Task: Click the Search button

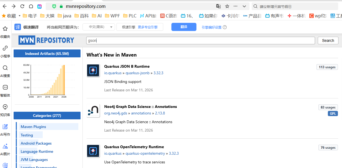Action: tap(328, 41)
